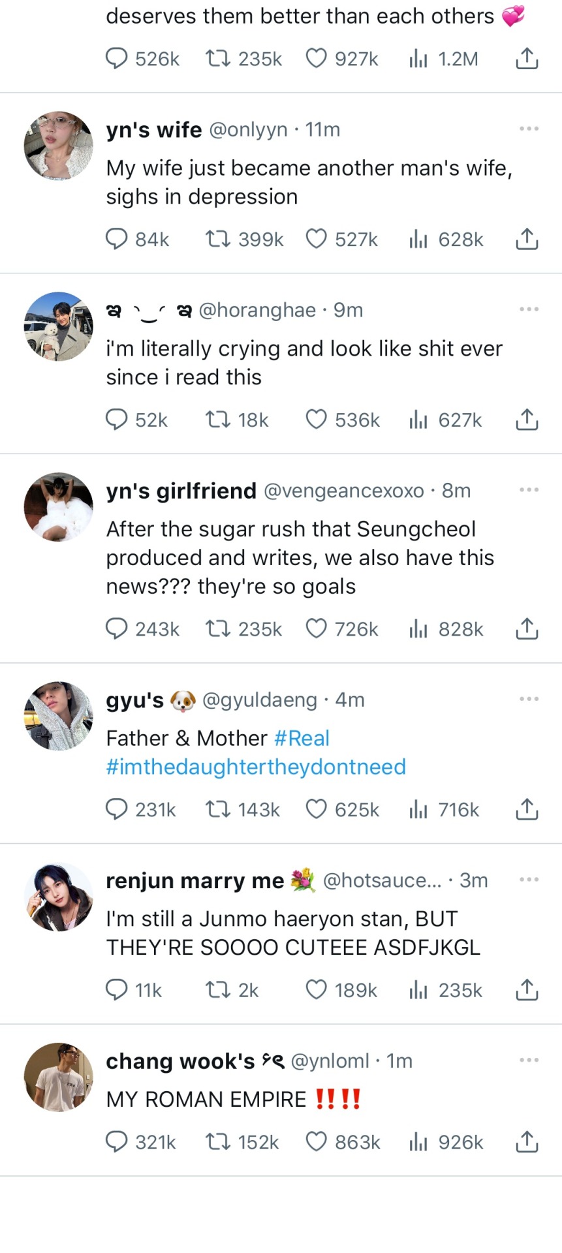Open more options on @ynloml tweet
562x1253 pixels.
(x=529, y=1060)
